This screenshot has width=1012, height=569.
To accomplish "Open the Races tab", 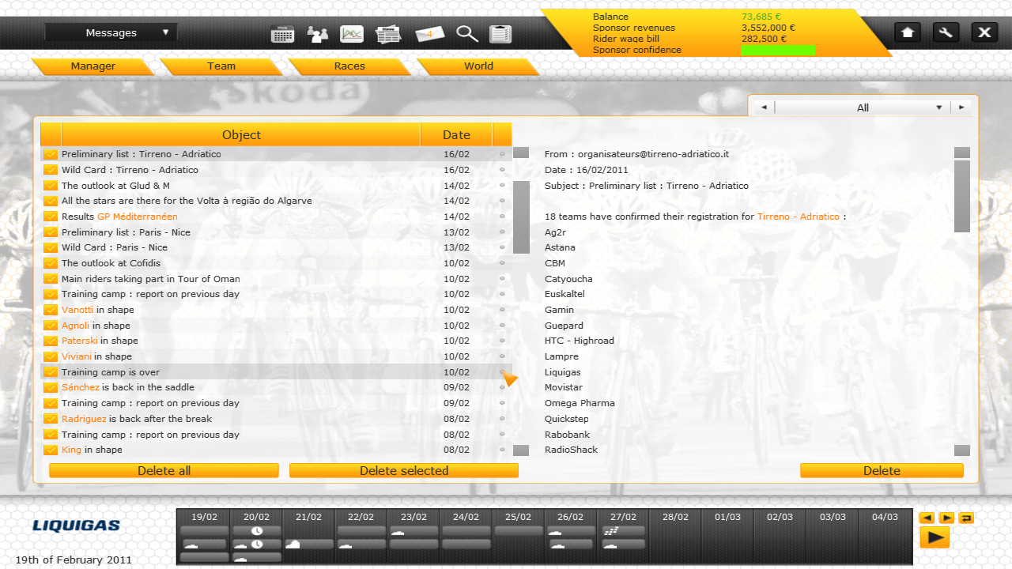I will click(349, 66).
